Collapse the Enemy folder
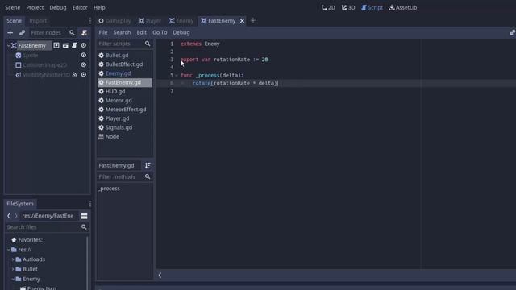Image resolution: width=516 pixels, height=290 pixels. [13, 280]
